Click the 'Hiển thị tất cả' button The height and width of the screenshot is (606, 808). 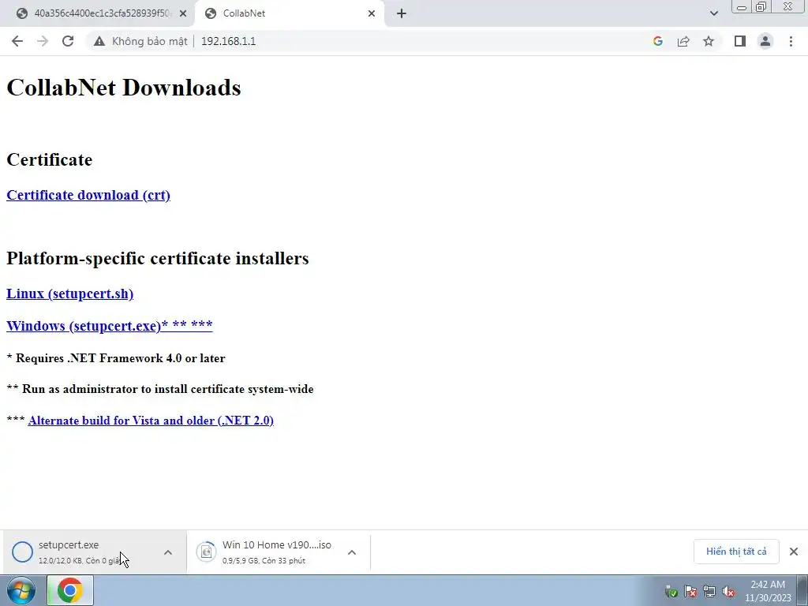coord(736,552)
